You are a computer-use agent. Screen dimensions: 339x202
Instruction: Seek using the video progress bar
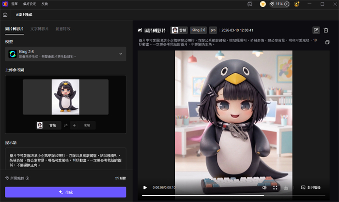(x=233, y=196)
